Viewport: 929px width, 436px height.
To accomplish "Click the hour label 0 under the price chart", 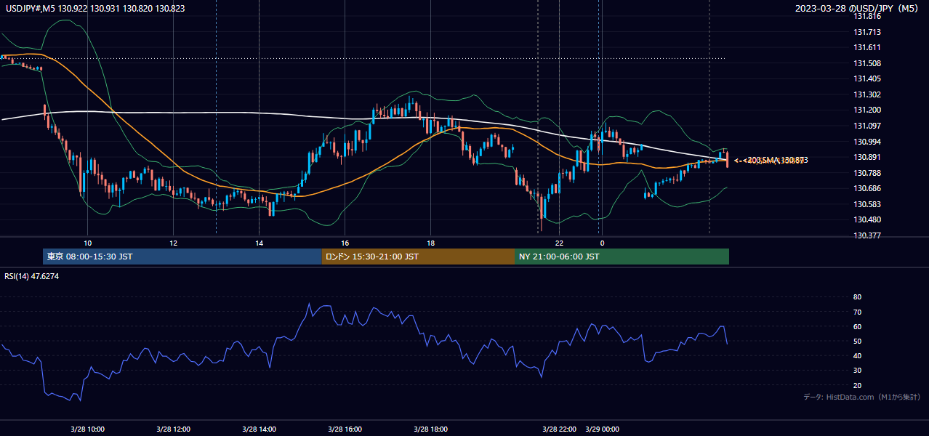I will [x=602, y=243].
